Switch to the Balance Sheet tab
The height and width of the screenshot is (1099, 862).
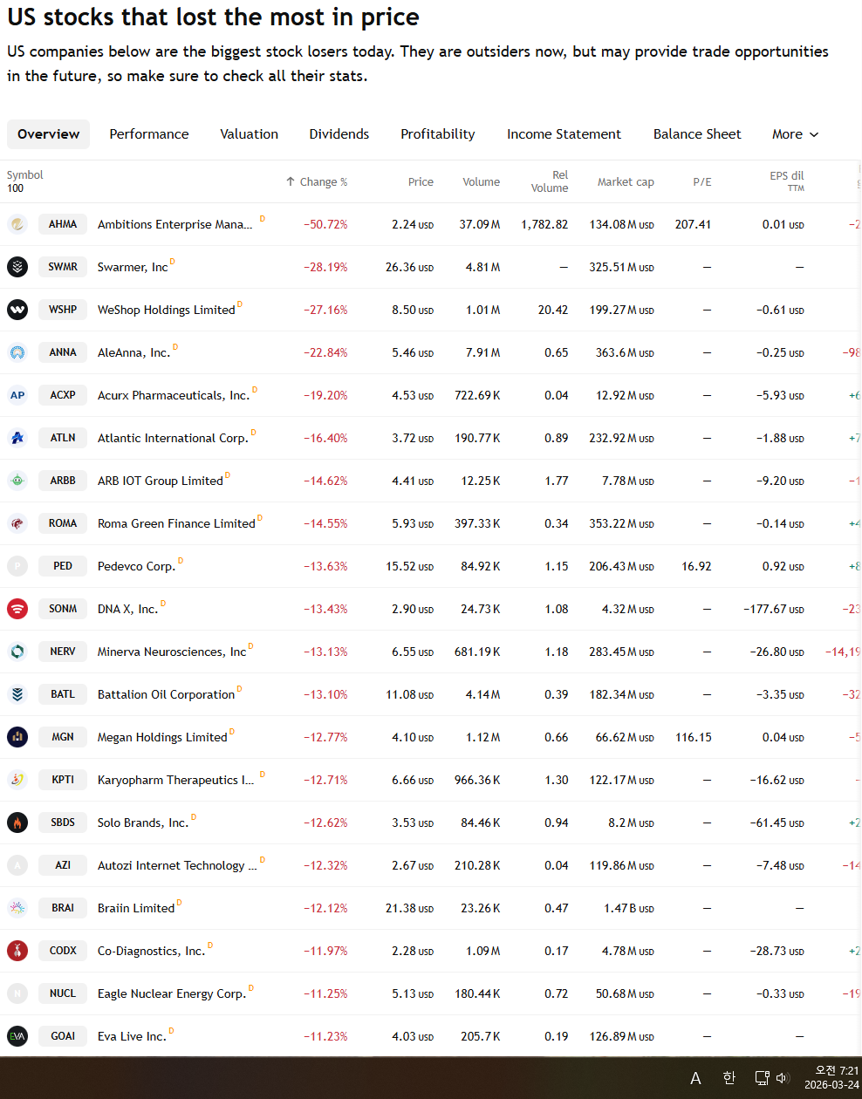pos(697,134)
